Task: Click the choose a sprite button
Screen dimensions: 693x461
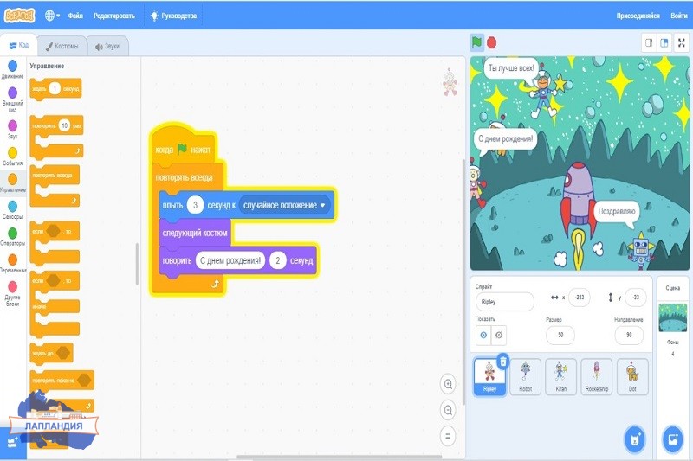Action: pos(635,439)
